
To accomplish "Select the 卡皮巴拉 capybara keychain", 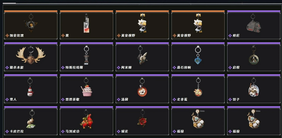I will [x=31, y=122].
